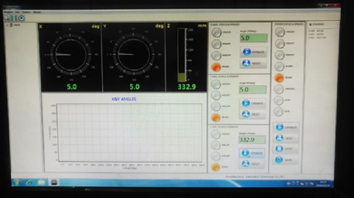
Task: Click RESET icon in Y axis panel
Action: (x=245, y=114)
